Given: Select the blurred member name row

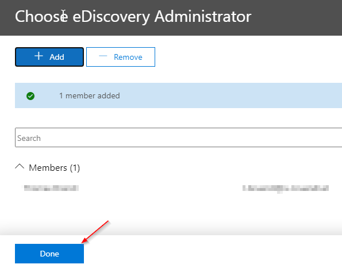Looking at the screenshot, I should [x=52, y=188].
